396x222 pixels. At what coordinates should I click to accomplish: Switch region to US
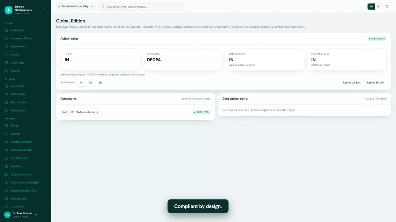[x=90, y=83]
